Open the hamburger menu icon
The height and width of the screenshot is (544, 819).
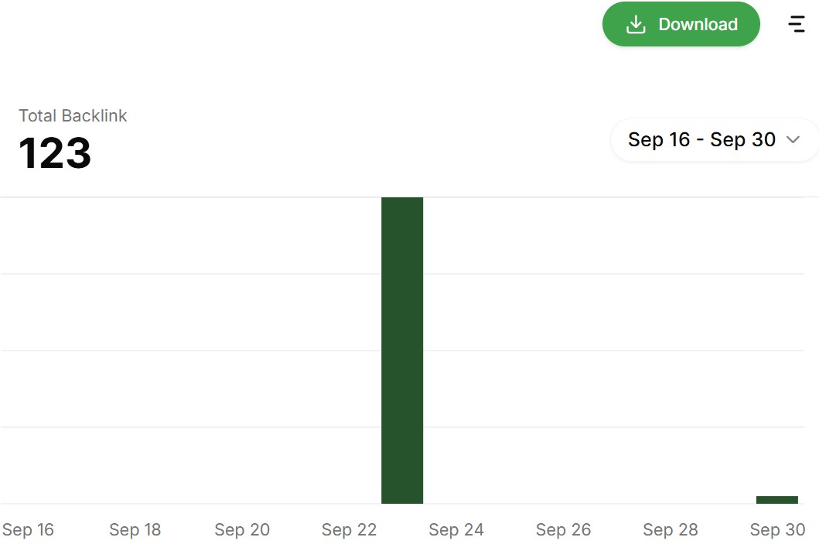(797, 24)
